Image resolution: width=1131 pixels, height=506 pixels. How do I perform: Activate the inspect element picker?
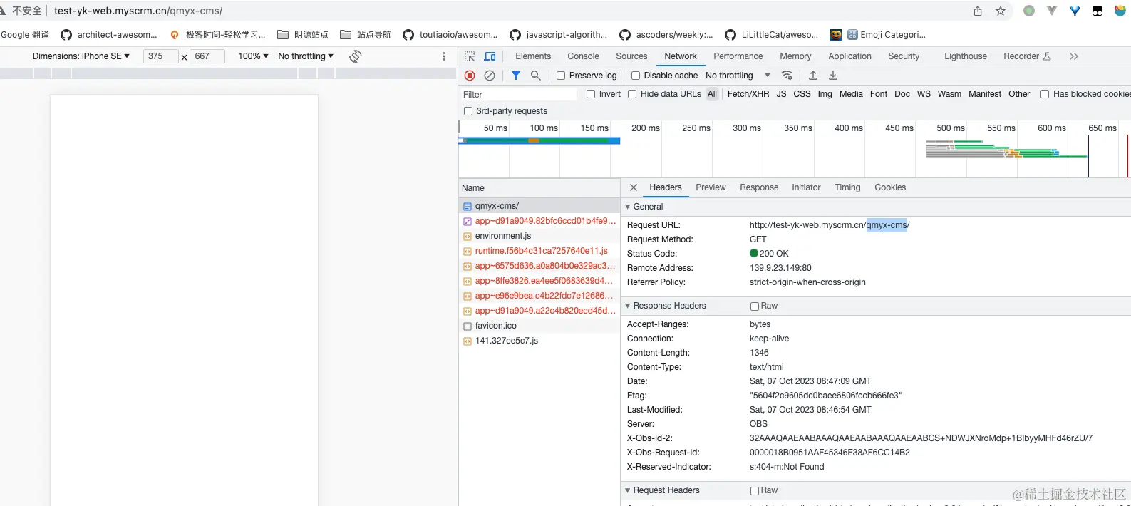pos(470,56)
